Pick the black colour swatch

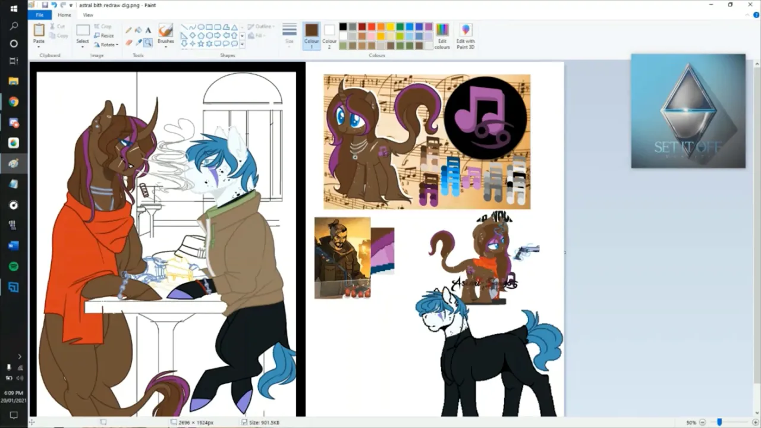tap(343, 27)
